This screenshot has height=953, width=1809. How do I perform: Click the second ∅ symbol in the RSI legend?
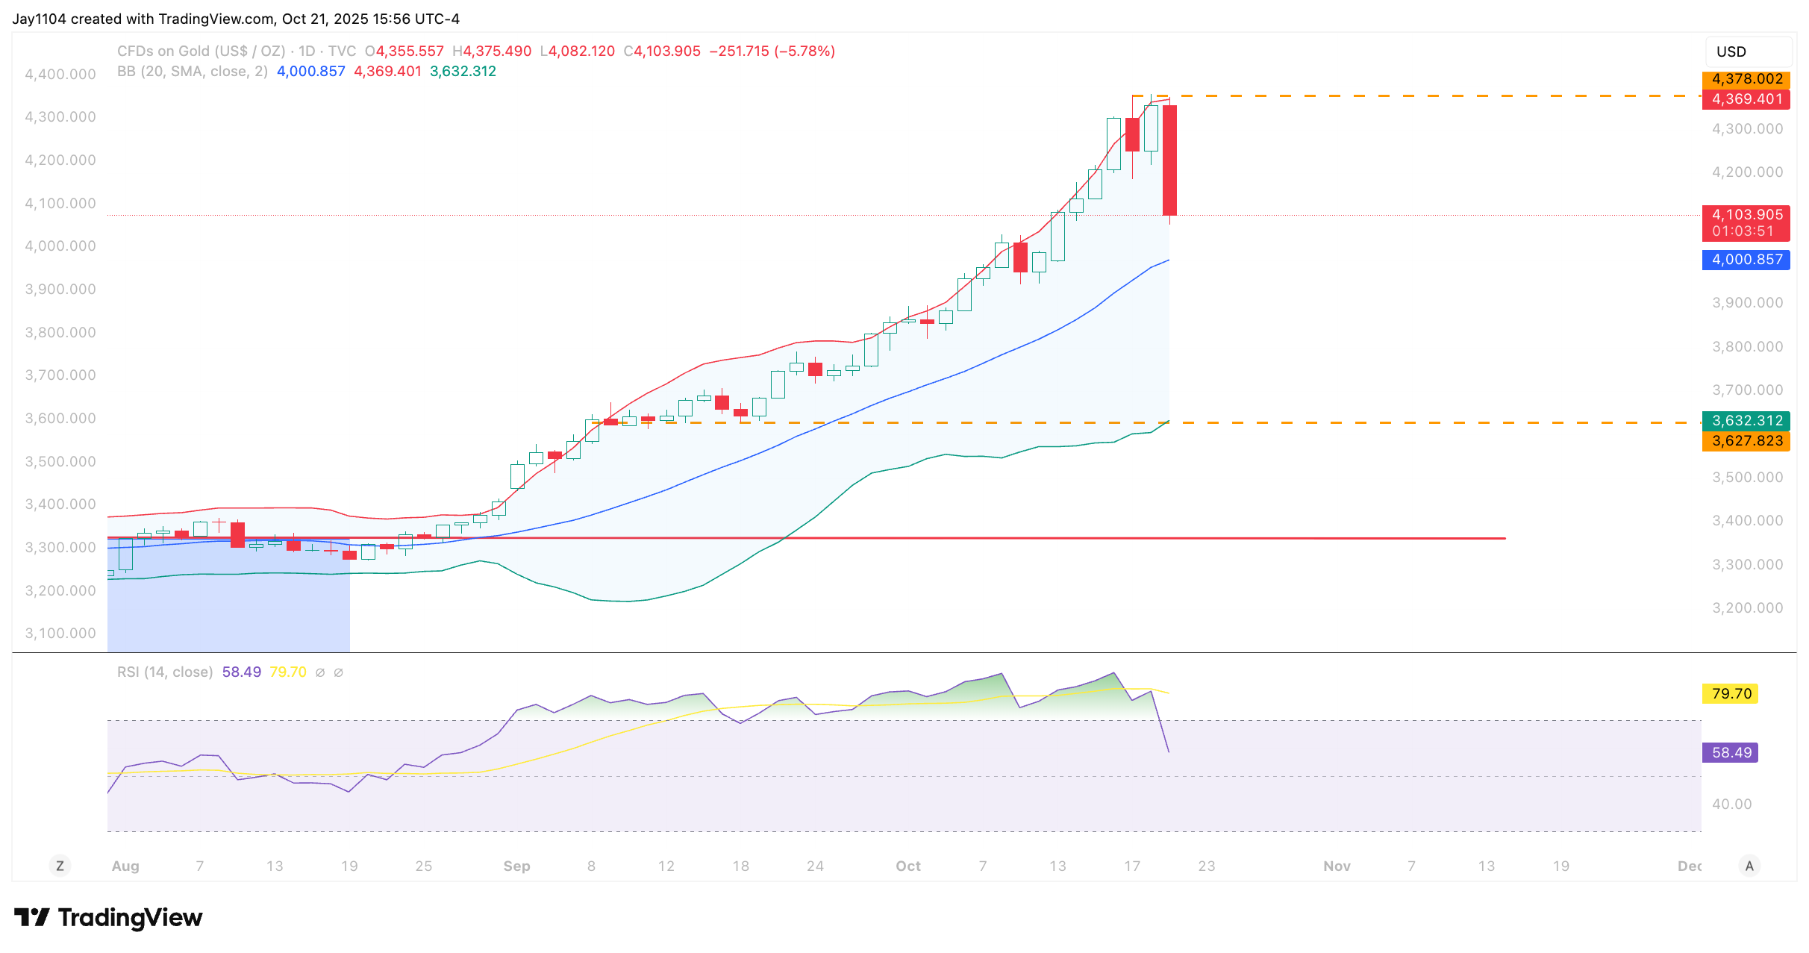(x=338, y=672)
